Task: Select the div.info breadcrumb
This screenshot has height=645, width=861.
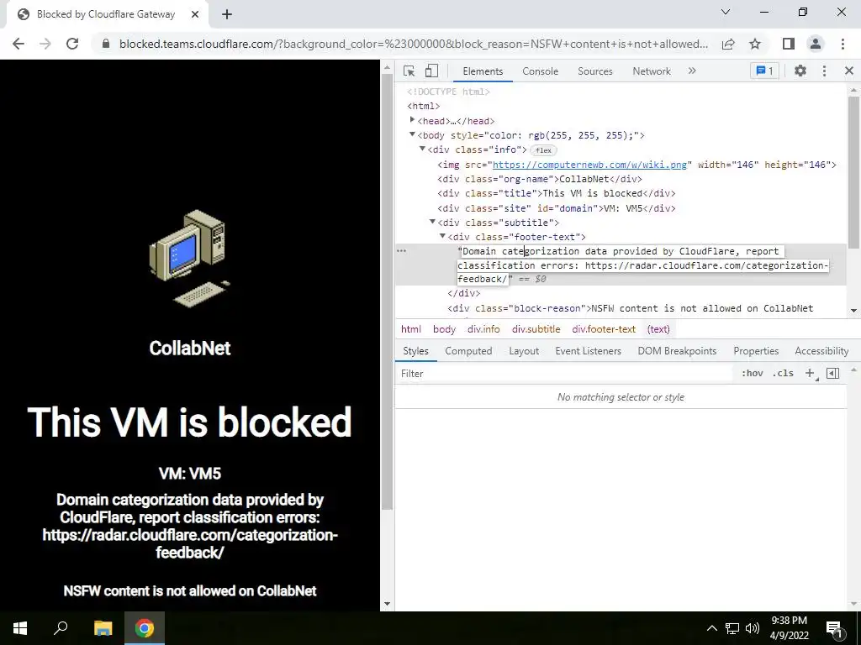Action: point(483,329)
